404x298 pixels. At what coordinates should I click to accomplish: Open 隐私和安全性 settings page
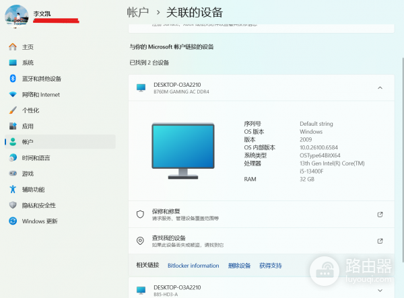[60, 205]
